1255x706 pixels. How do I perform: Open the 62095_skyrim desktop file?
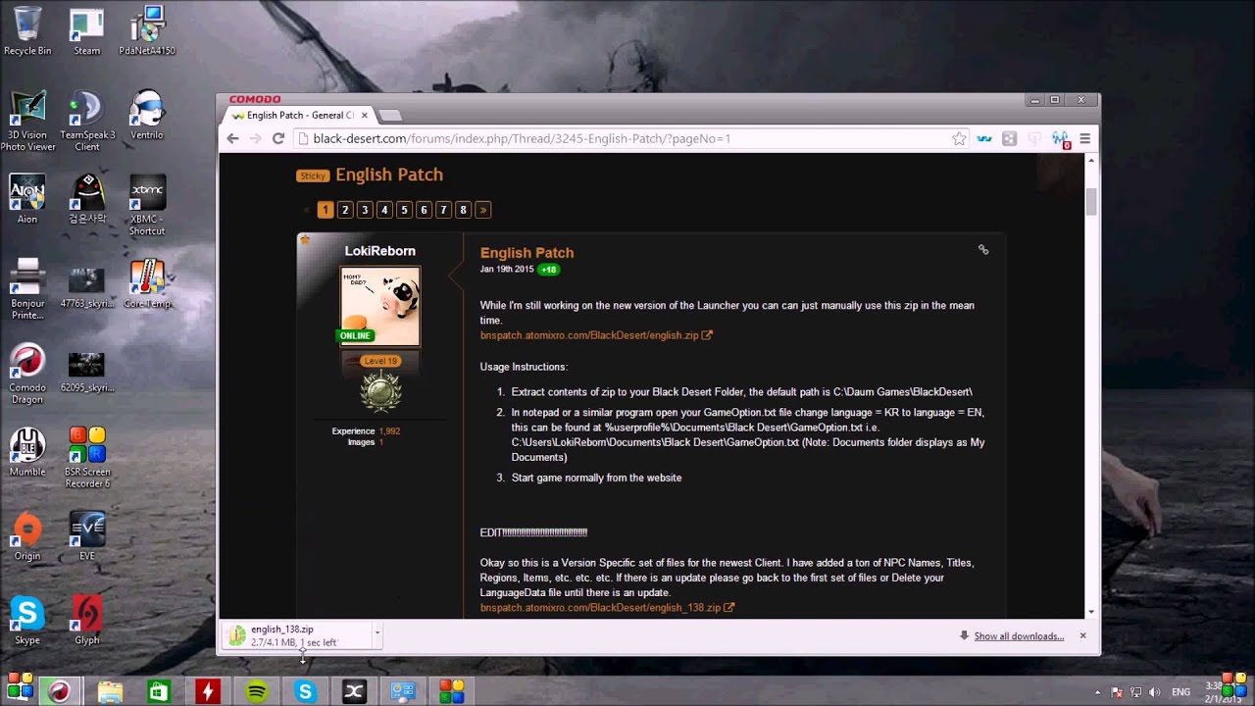point(87,374)
